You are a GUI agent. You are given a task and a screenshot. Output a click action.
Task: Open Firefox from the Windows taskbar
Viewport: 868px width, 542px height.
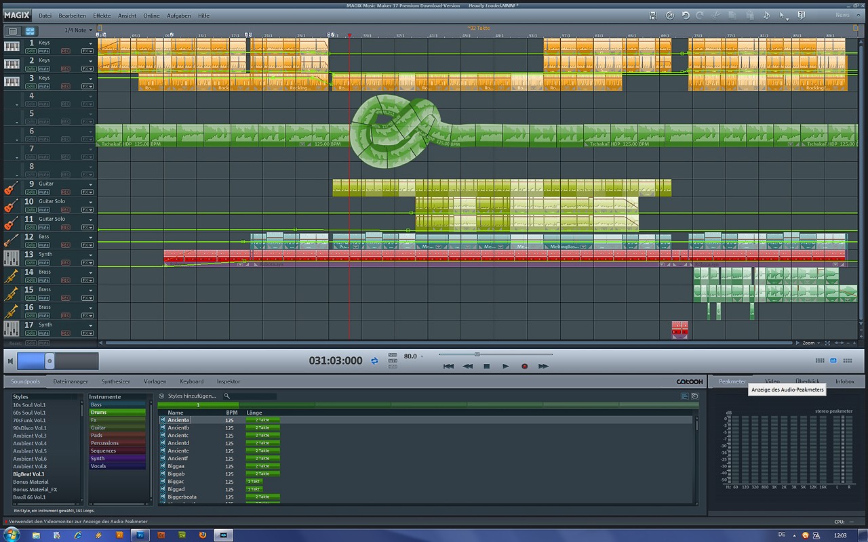(202, 535)
